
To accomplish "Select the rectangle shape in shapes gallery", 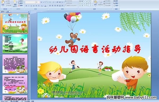I will click(x=88, y=1).
